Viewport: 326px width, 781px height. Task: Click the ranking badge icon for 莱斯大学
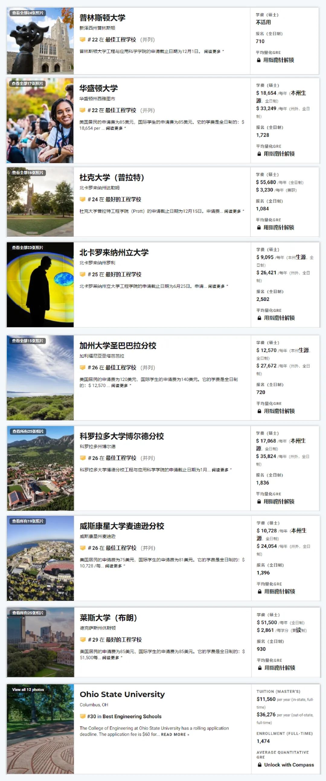(x=83, y=640)
